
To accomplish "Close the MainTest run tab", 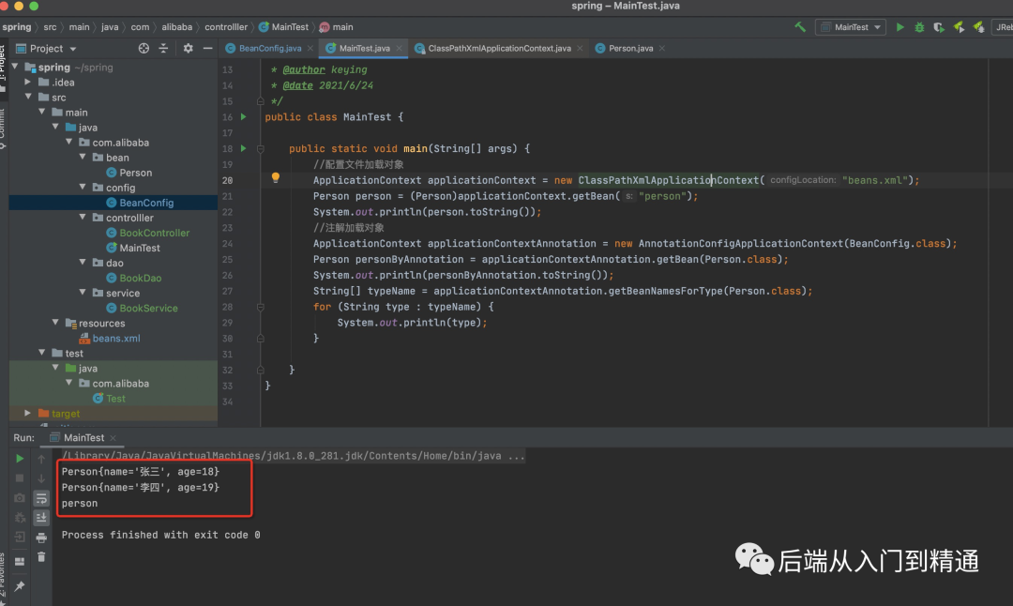I will click(x=113, y=438).
